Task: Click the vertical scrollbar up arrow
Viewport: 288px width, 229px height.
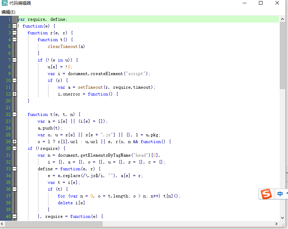Action: pos(282,19)
